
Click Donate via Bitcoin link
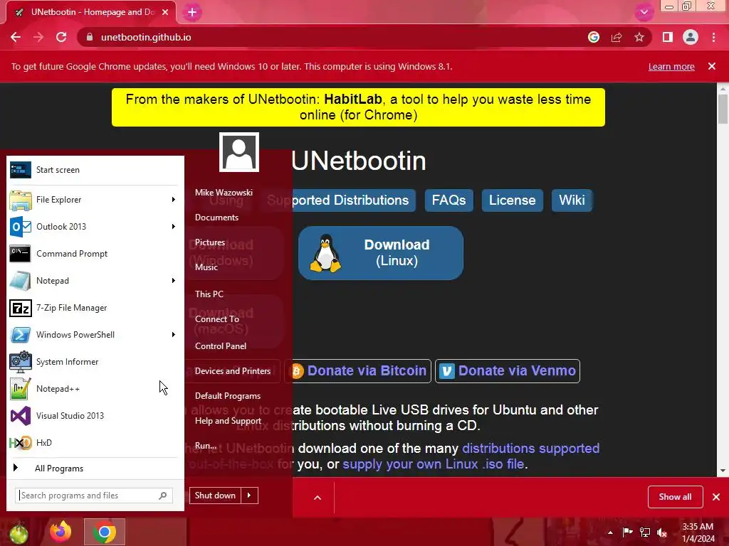click(359, 371)
